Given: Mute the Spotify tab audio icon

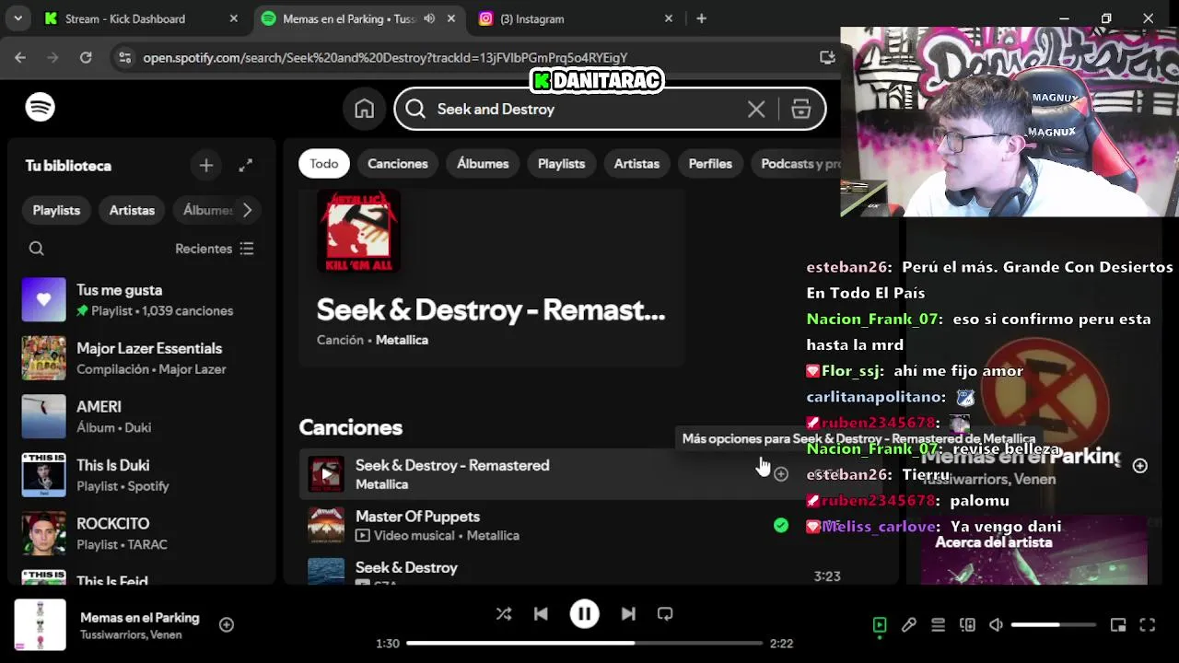Looking at the screenshot, I should coord(429,18).
